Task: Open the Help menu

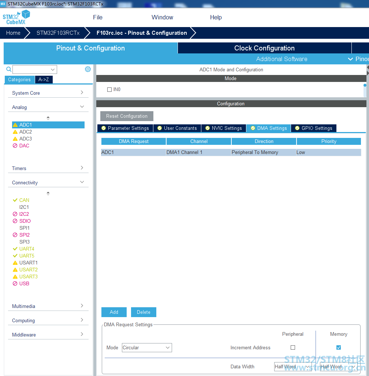Action: click(x=216, y=17)
